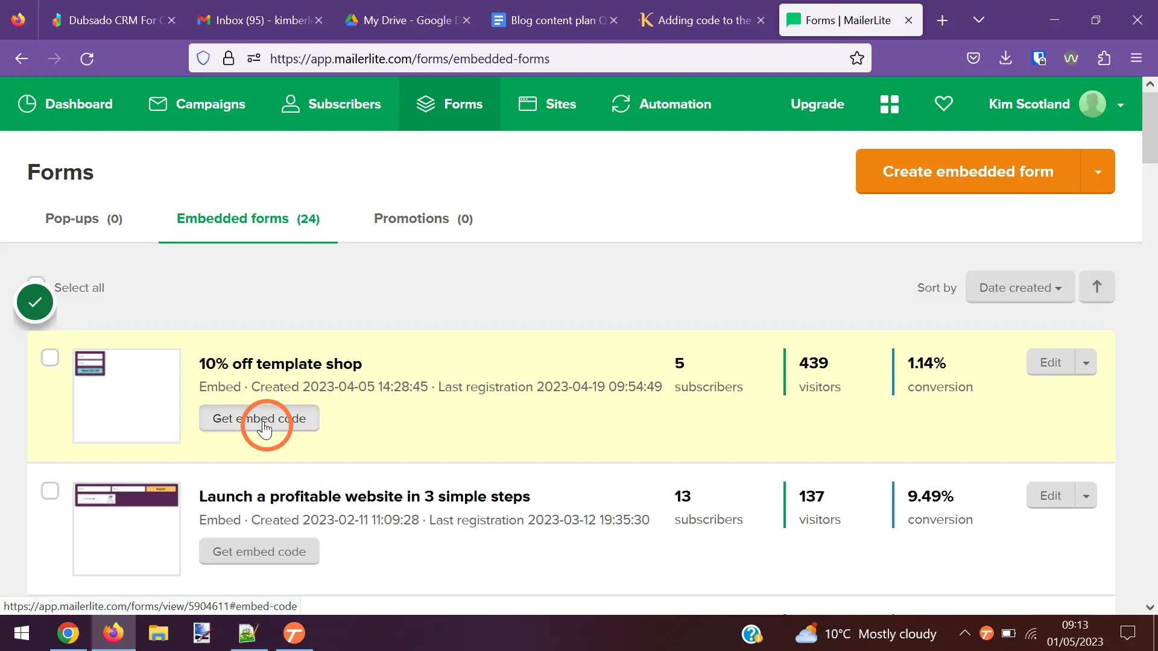Open the weather widget in taskbar
The height and width of the screenshot is (651, 1158).
tap(865, 634)
